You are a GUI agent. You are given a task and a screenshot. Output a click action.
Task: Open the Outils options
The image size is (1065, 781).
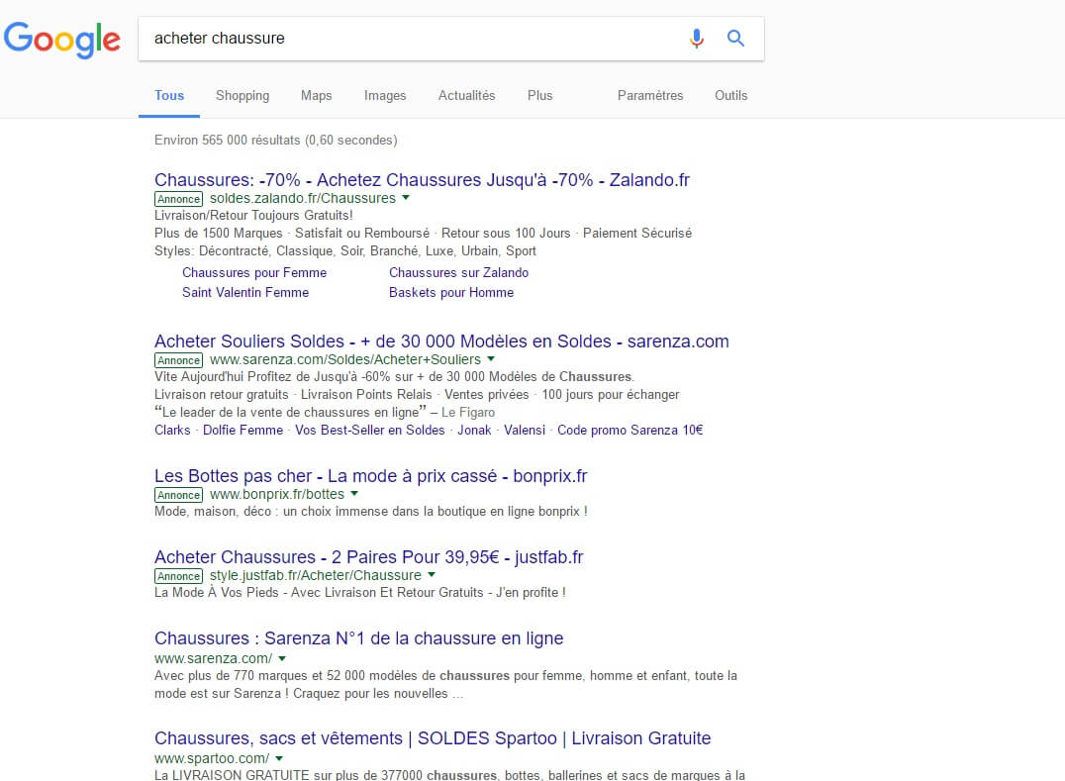(x=730, y=96)
